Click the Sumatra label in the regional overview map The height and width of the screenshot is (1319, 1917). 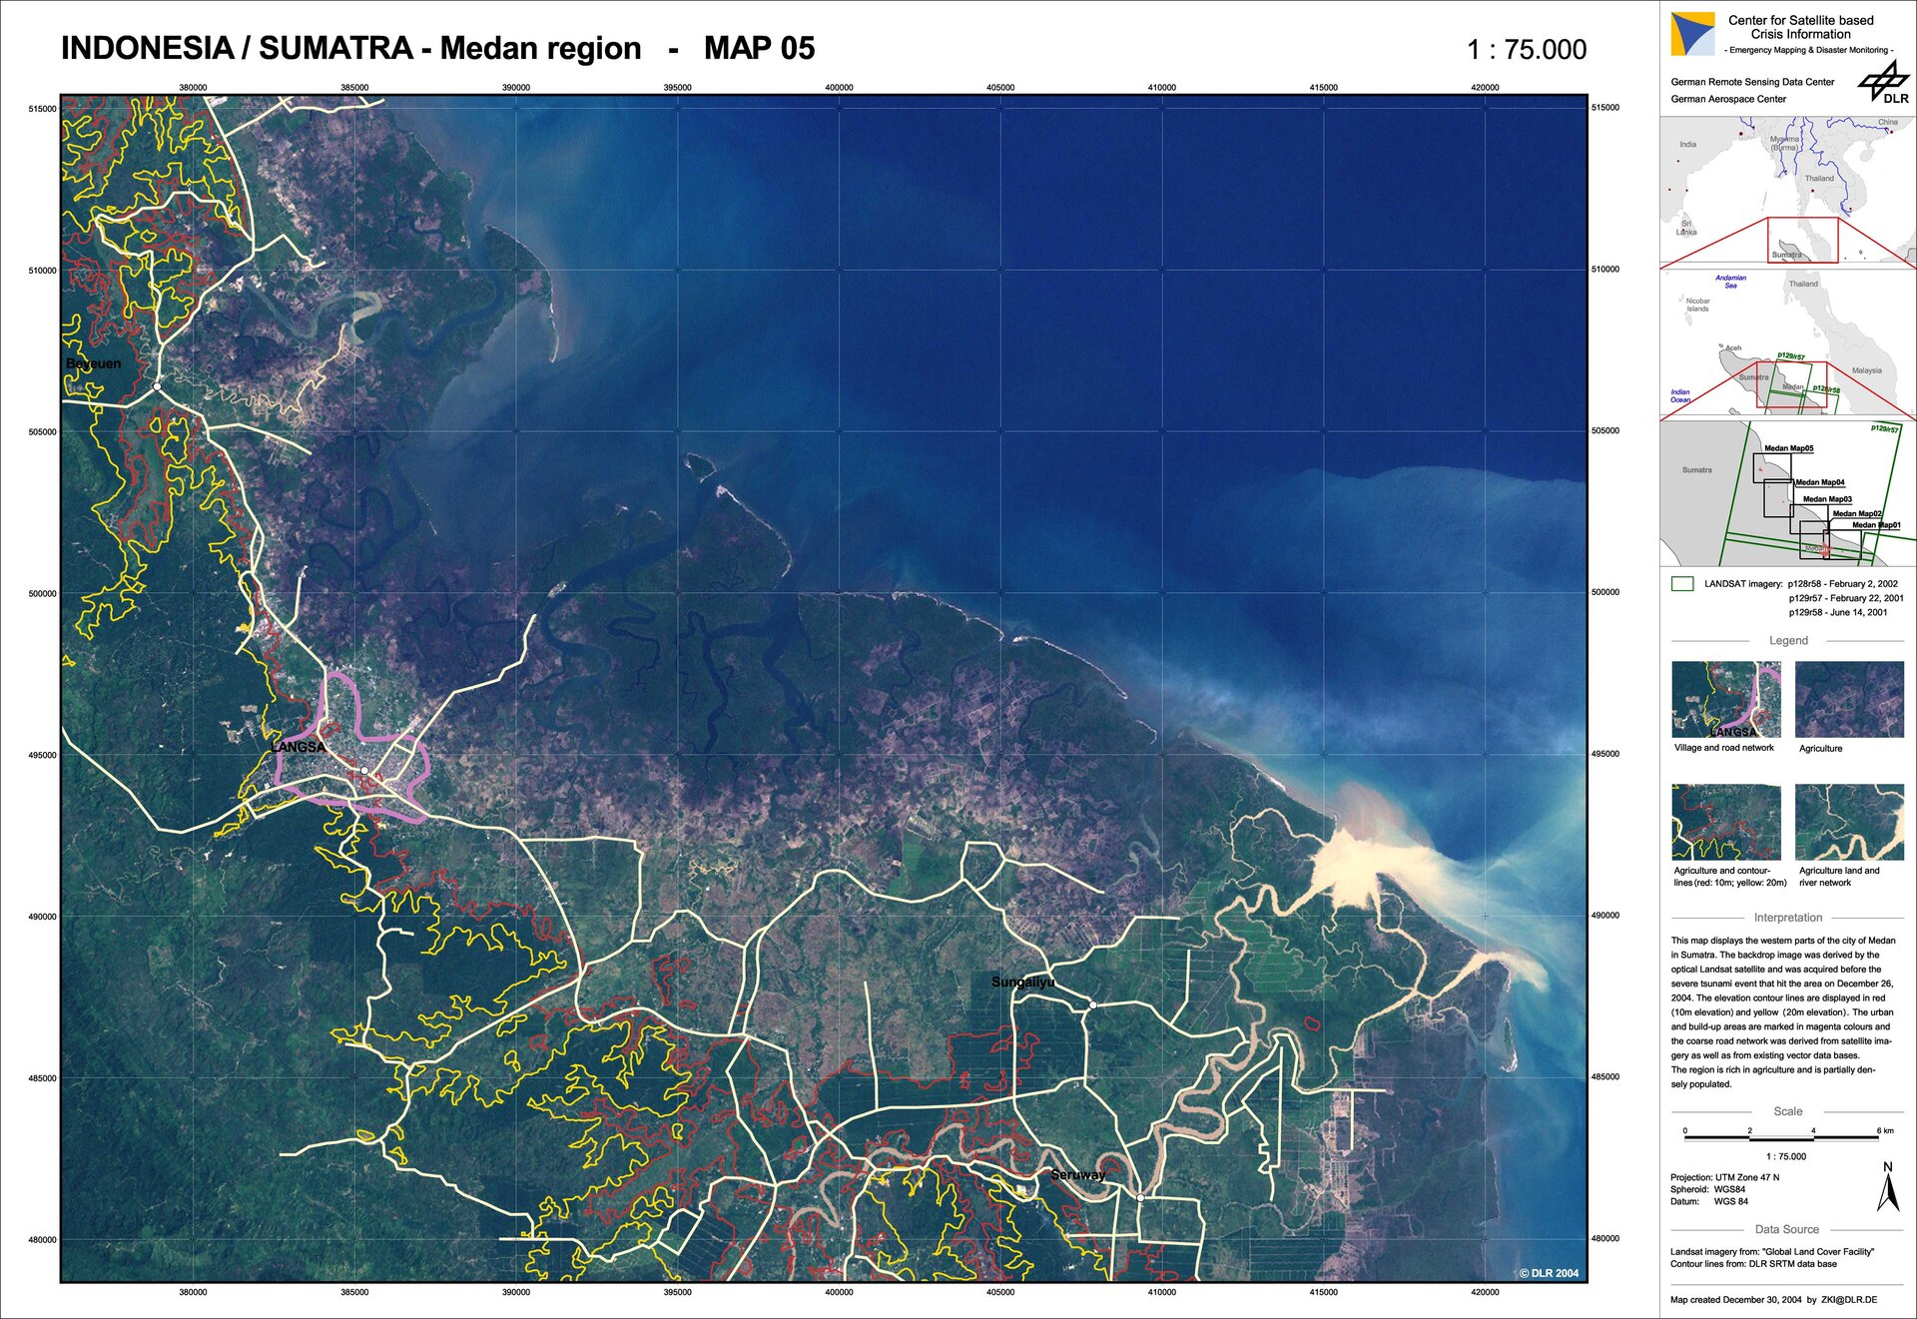[x=1752, y=377]
